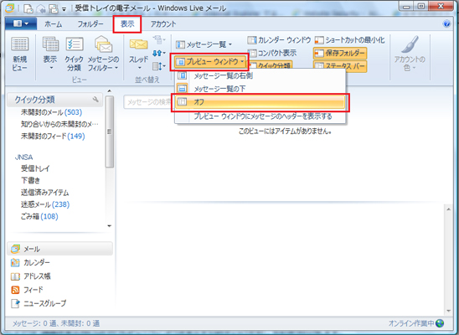Switch to the 表示 ribbon tab
The height and width of the screenshot is (335, 459).
(127, 24)
